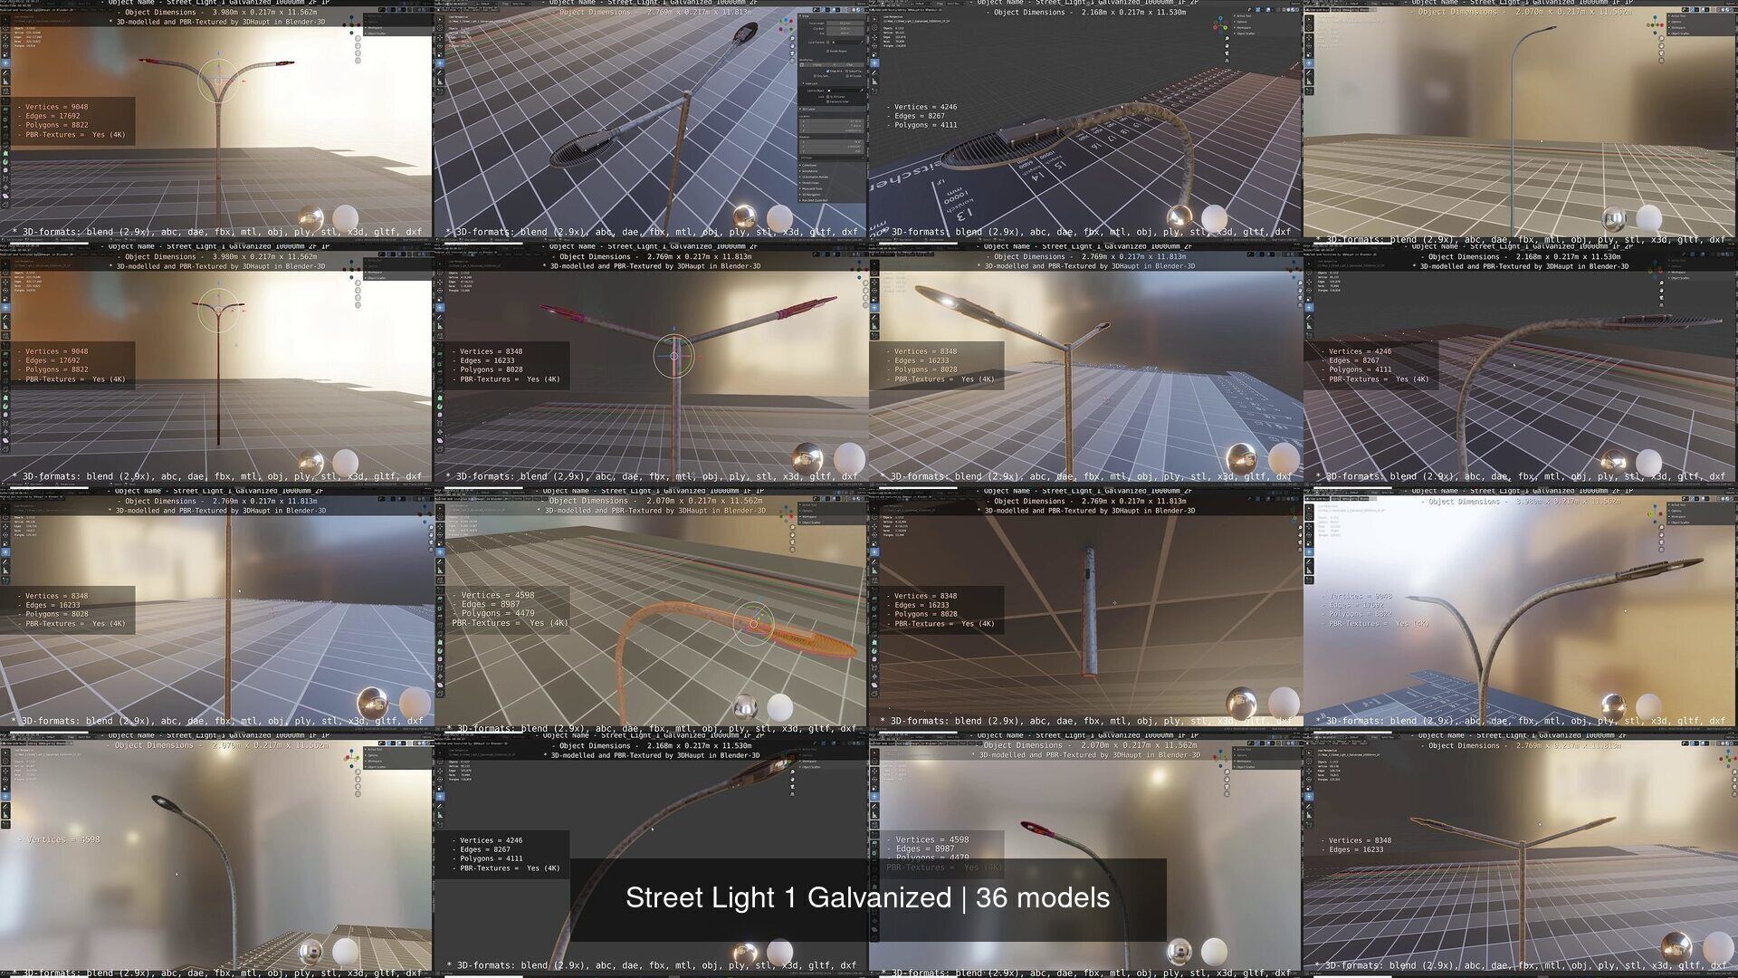This screenshot has height=978, width=1738.
Task: Collapse View Lock section in open View sidebar
Action: click(x=810, y=83)
